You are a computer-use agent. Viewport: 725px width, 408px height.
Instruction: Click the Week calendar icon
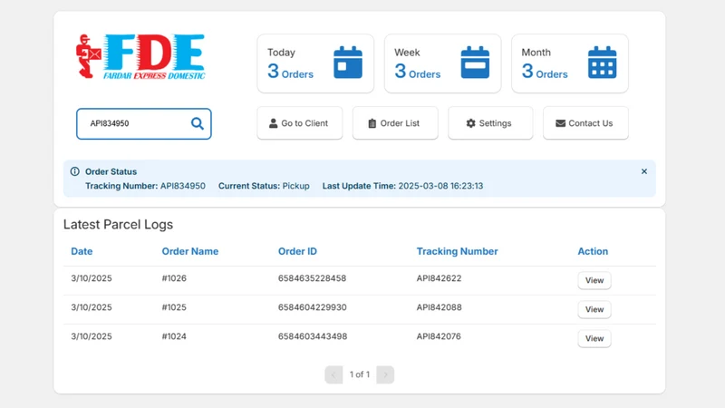475,63
